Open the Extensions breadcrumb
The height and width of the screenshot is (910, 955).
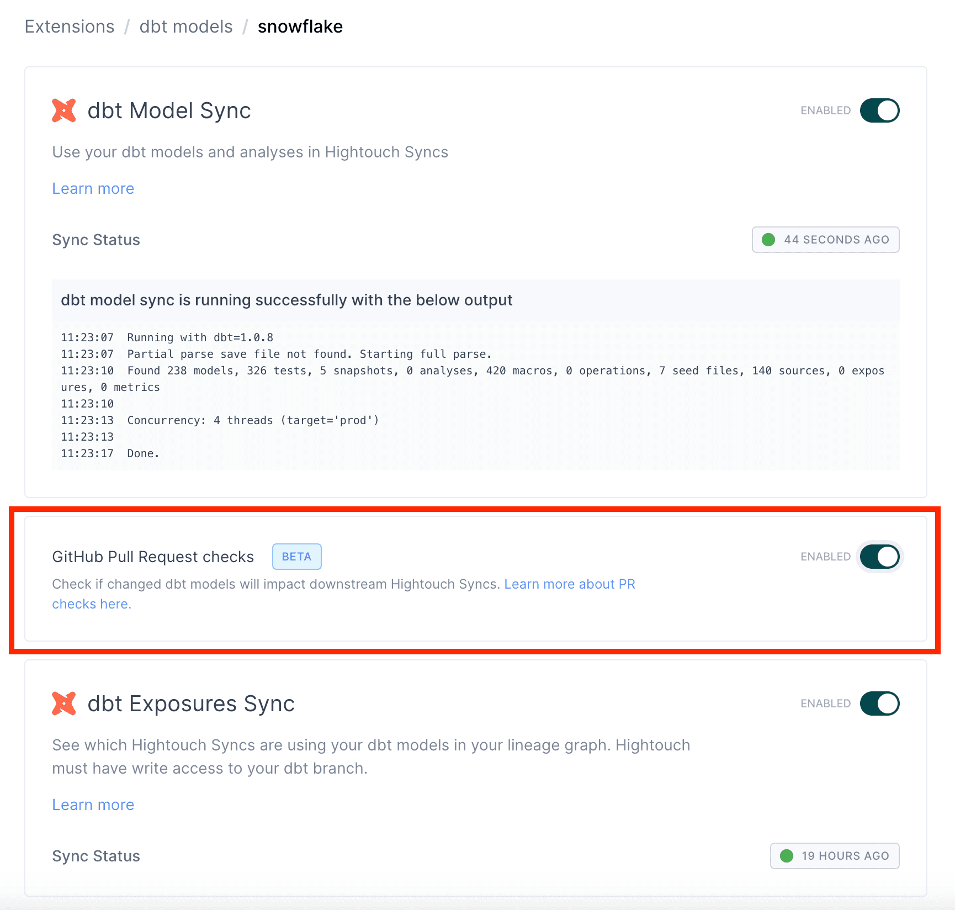68,26
